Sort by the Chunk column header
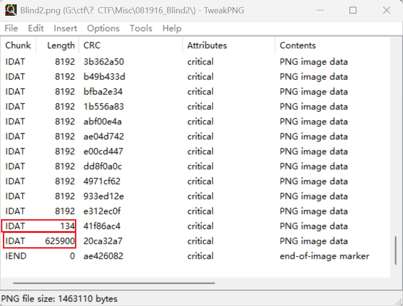 [x=18, y=46]
